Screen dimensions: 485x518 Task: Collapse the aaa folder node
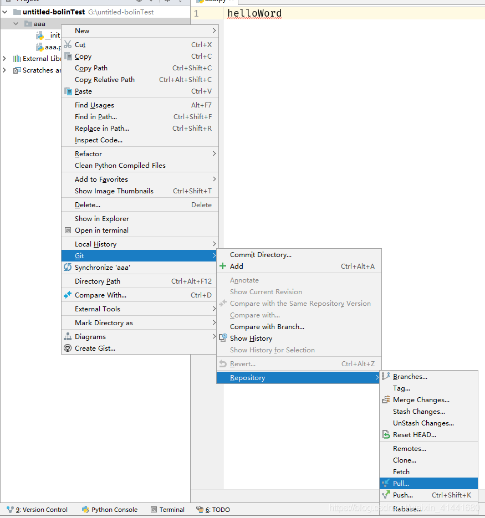click(16, 24)
